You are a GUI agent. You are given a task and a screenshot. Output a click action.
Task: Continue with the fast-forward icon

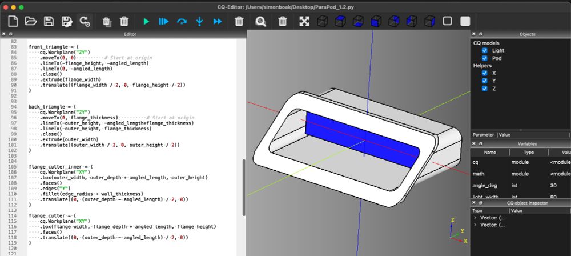tap(218, 22)
